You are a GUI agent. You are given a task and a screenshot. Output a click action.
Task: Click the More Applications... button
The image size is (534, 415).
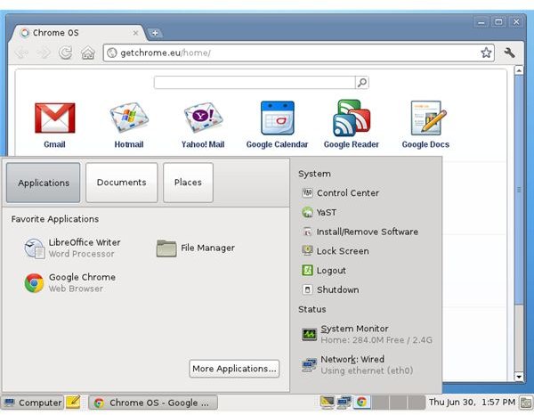pos(234,369)
